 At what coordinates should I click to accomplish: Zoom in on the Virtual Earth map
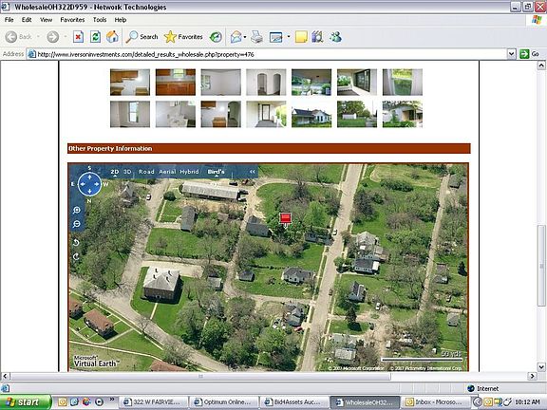coord(76,211)
